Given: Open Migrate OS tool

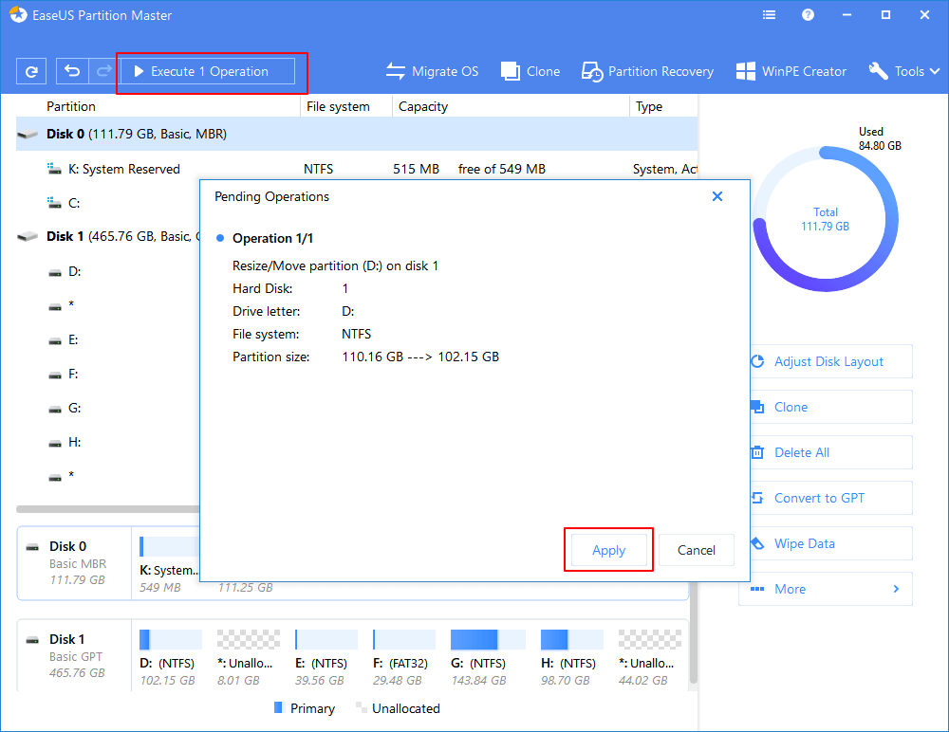Looking at the screenshot, I should point(432,71).
